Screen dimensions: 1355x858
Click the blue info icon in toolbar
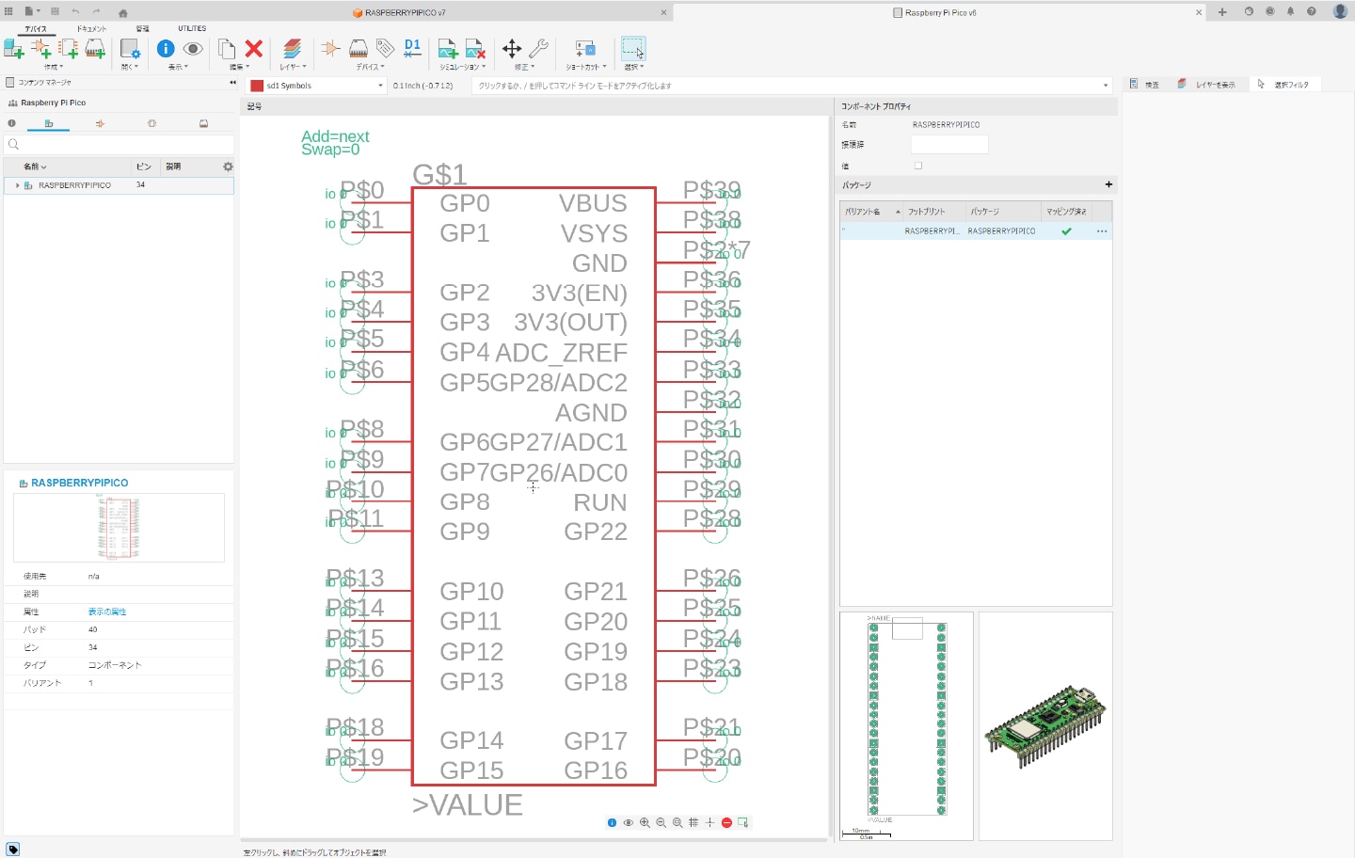coord(166,49)
